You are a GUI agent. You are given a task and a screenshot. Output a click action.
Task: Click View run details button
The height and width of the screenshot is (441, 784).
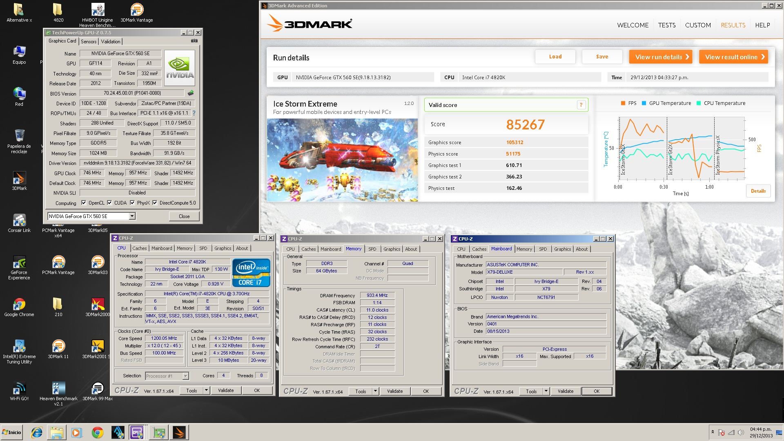(x=661, y=57)
